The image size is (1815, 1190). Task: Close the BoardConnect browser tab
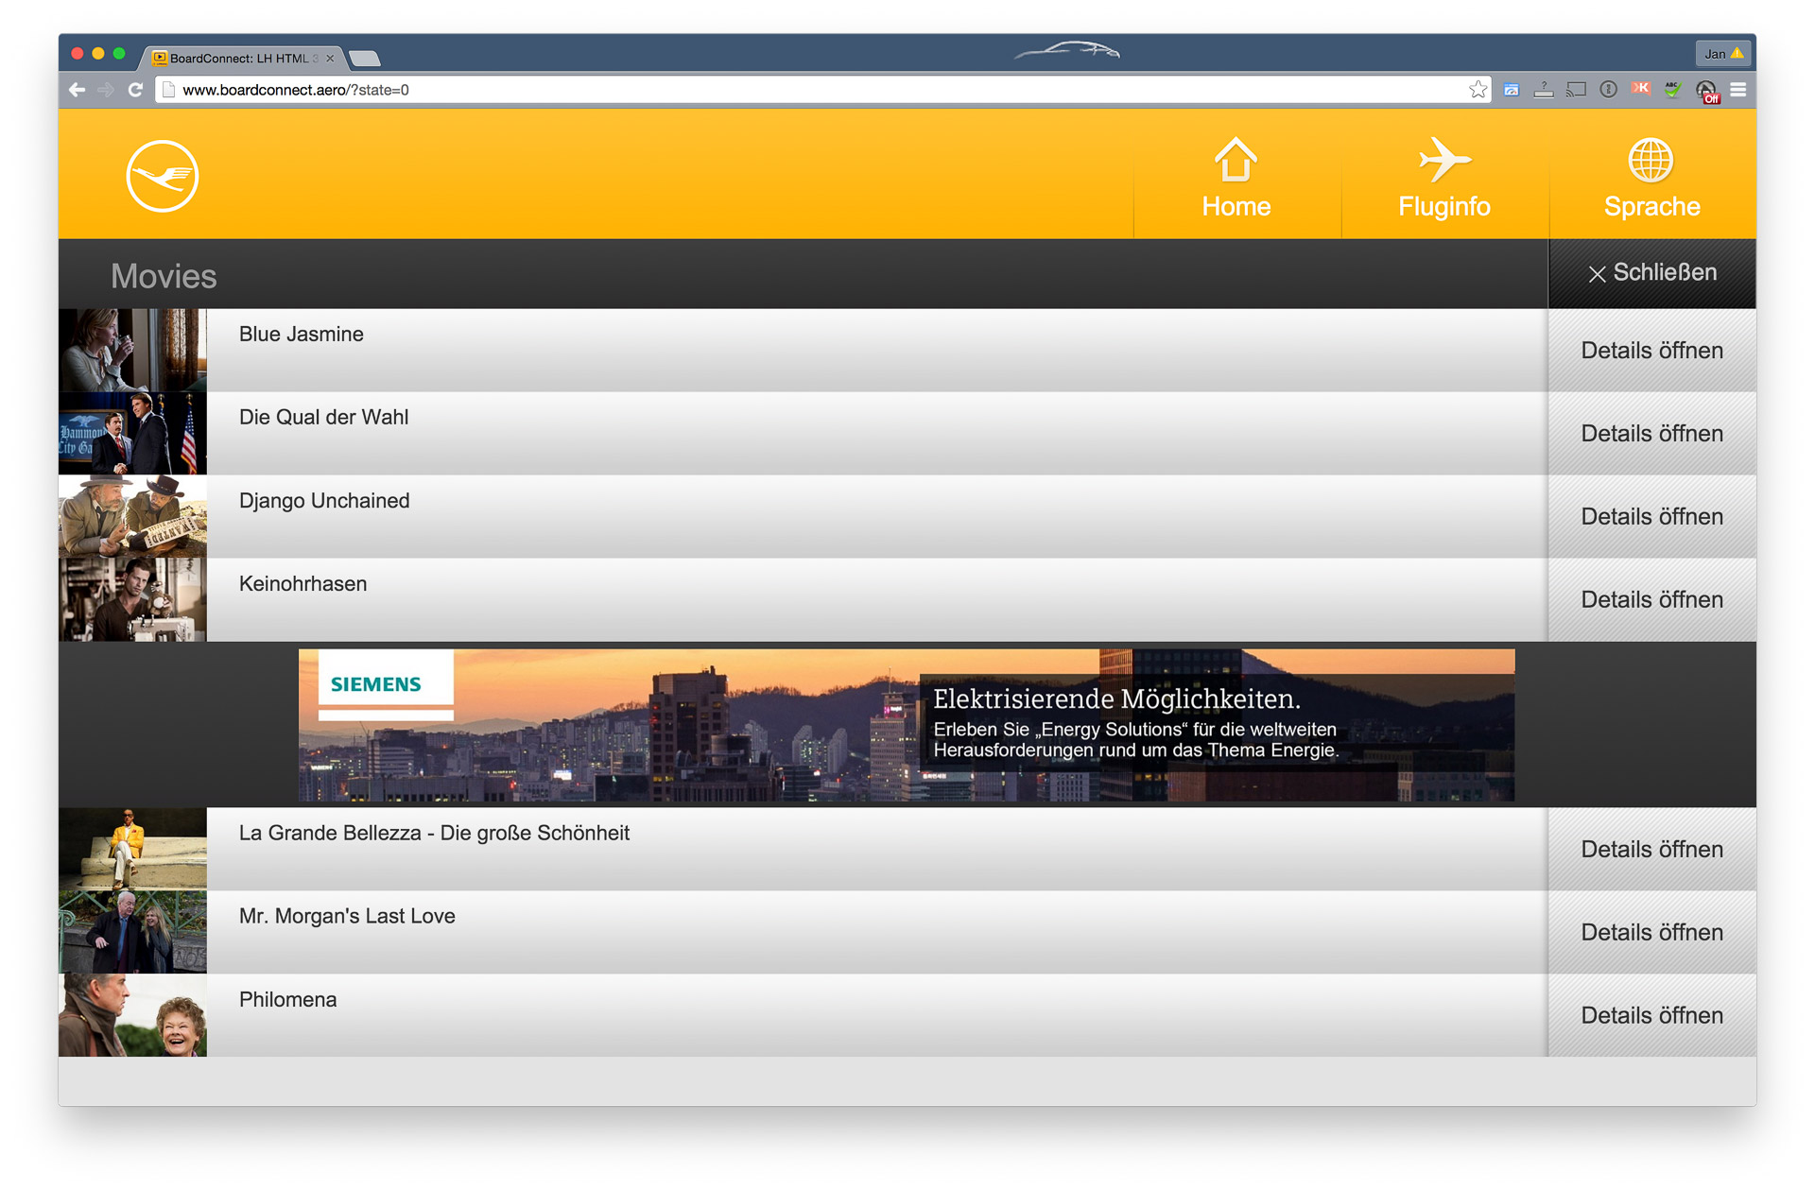point(330,59)
